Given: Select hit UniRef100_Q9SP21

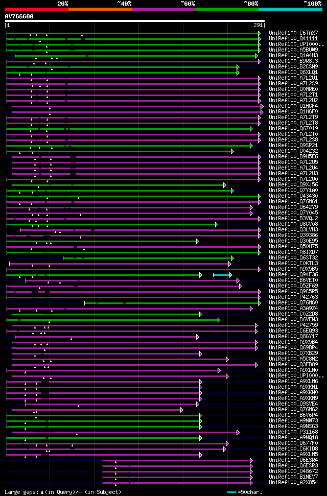Looking at the screenshot, I should coord(293,146).
